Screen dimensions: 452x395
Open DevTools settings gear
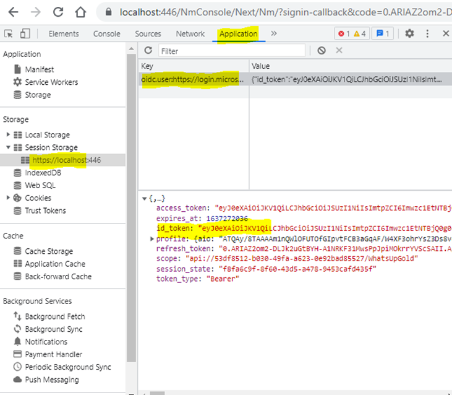pos(409,33)
